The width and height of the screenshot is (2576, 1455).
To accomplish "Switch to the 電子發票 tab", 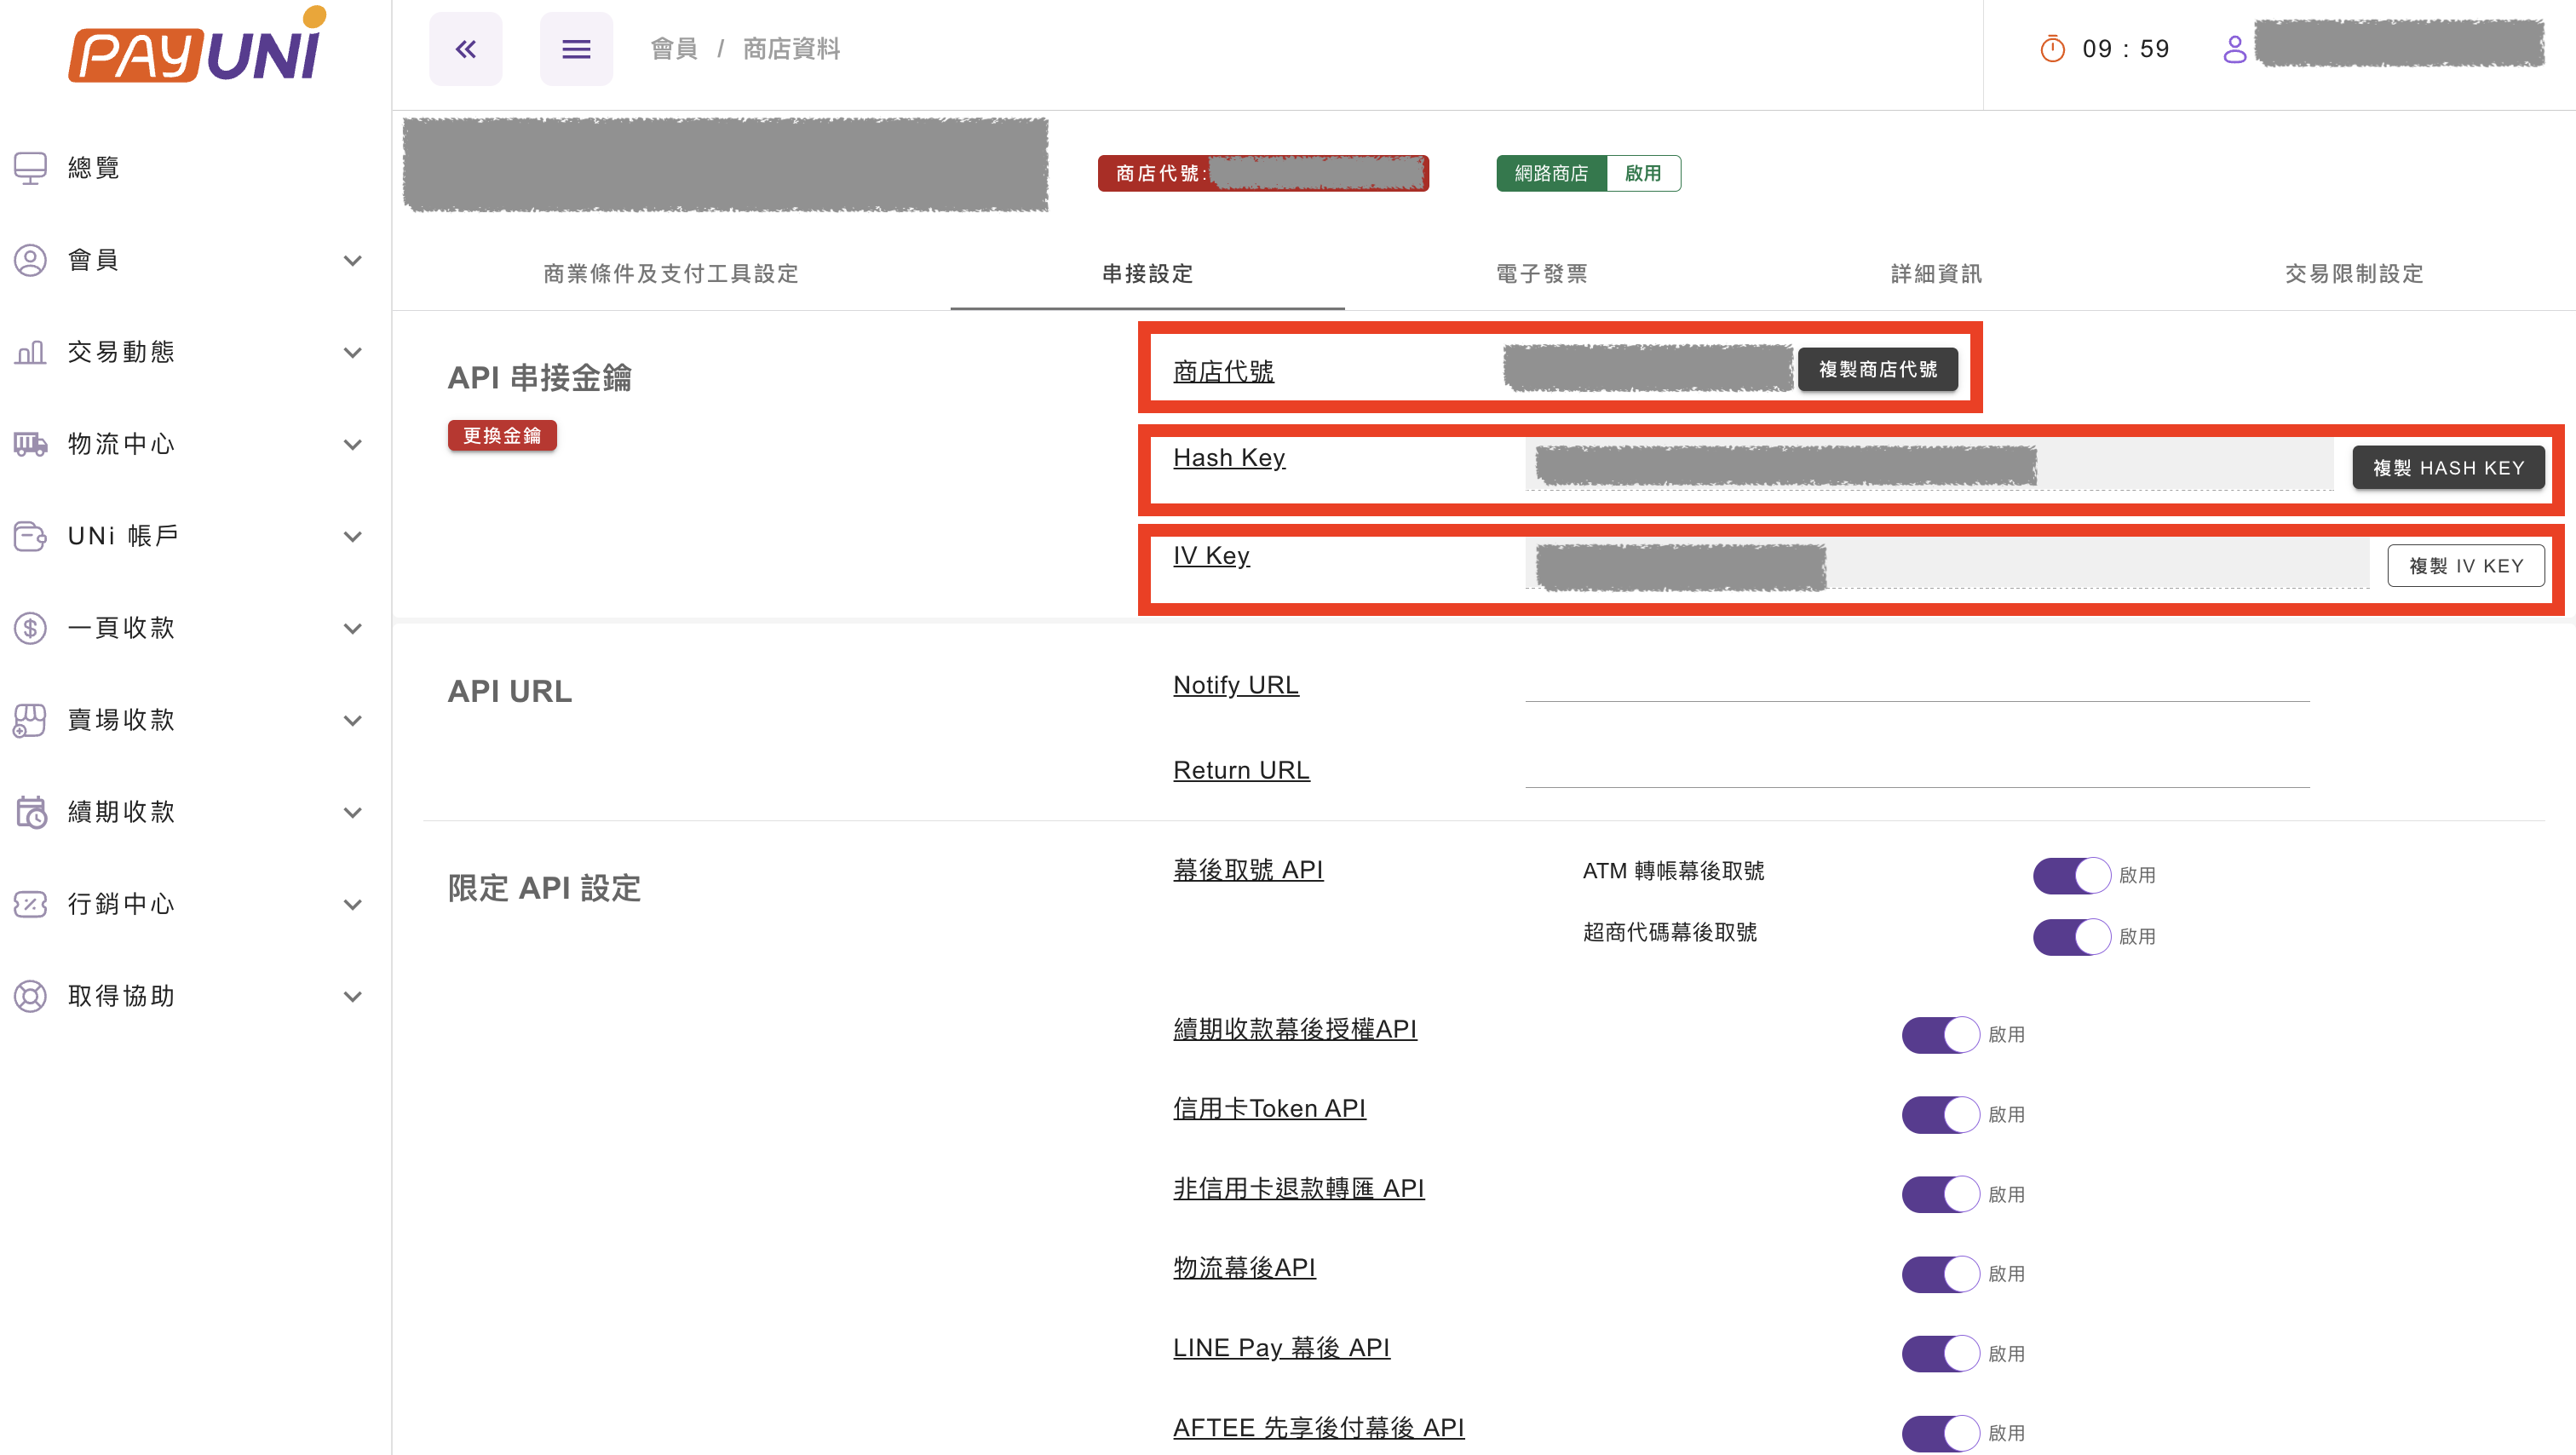I will pyautogui.click(x=1541, y=274).
